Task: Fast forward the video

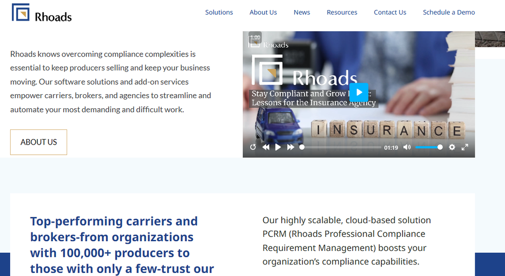Action: pyautogui.click(x=290, y=147)
